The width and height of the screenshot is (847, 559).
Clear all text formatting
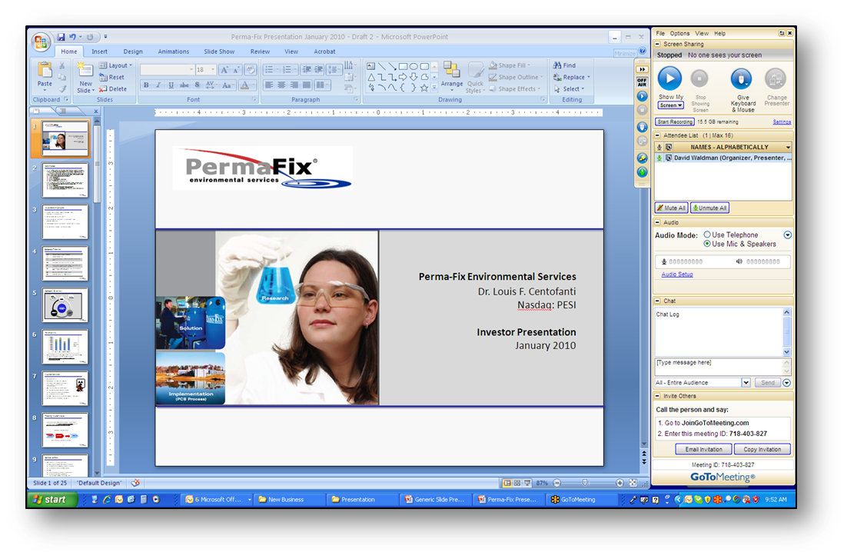250,70
